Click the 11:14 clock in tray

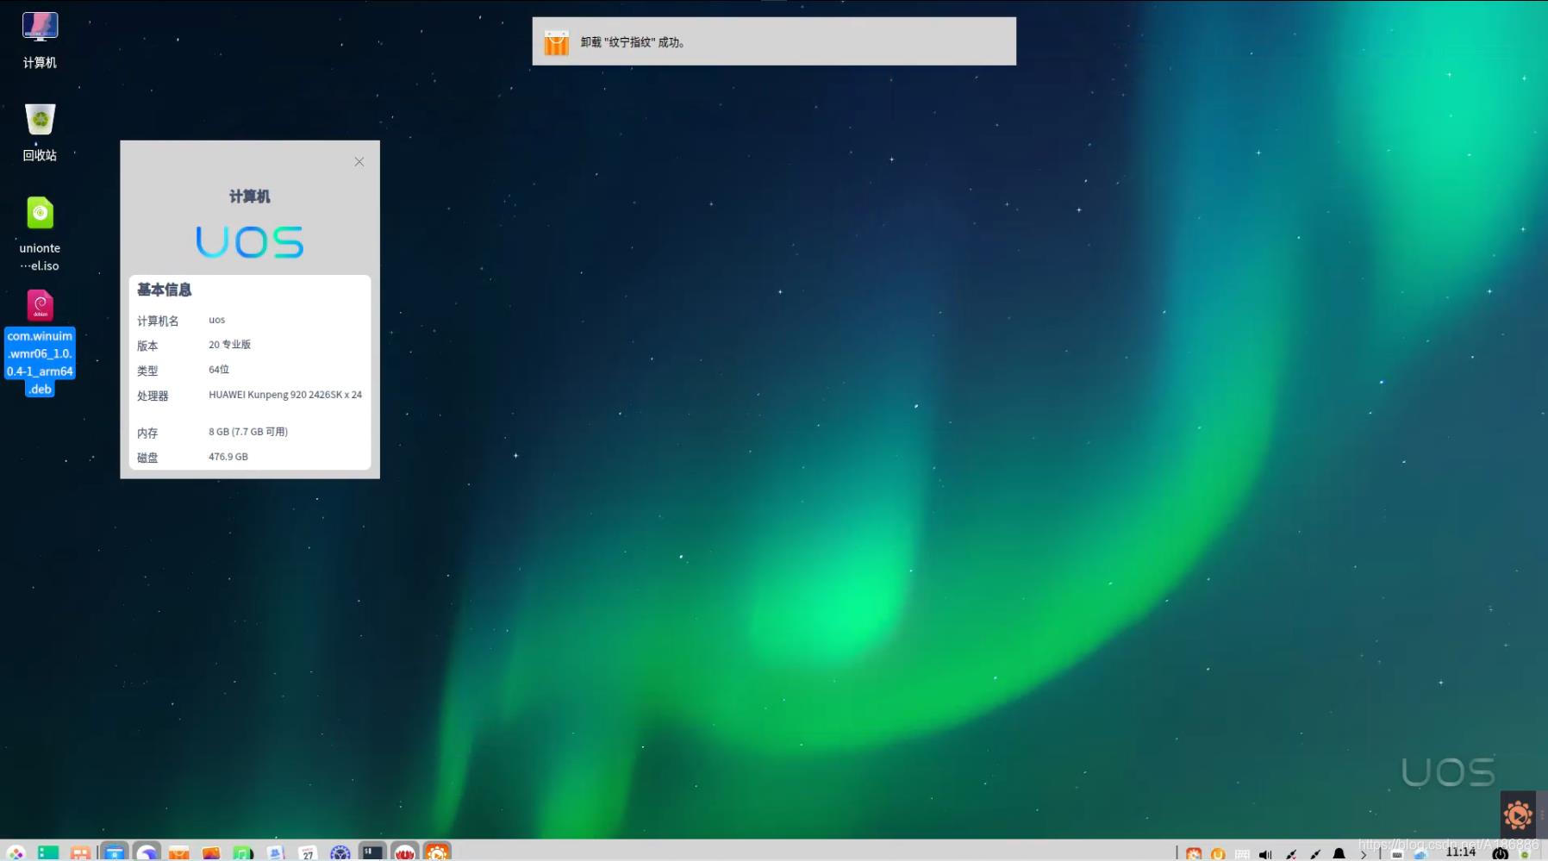[1461, 852]
